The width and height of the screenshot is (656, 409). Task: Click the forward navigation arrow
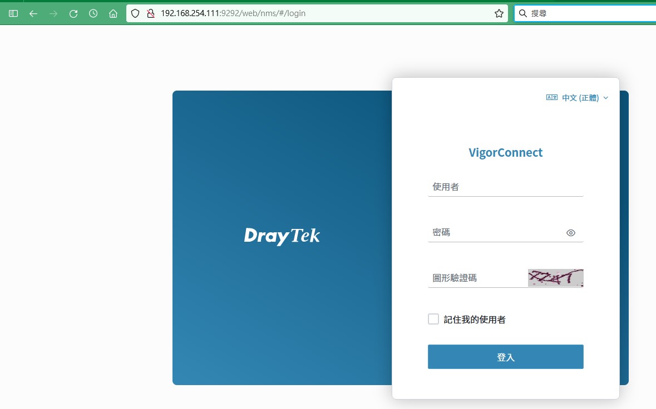click(x=53, y=13)
